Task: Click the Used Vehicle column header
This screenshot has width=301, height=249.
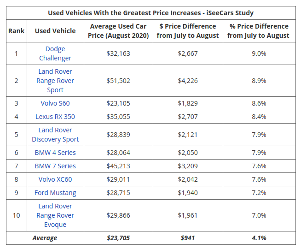Action: click(x=55, y=31)
